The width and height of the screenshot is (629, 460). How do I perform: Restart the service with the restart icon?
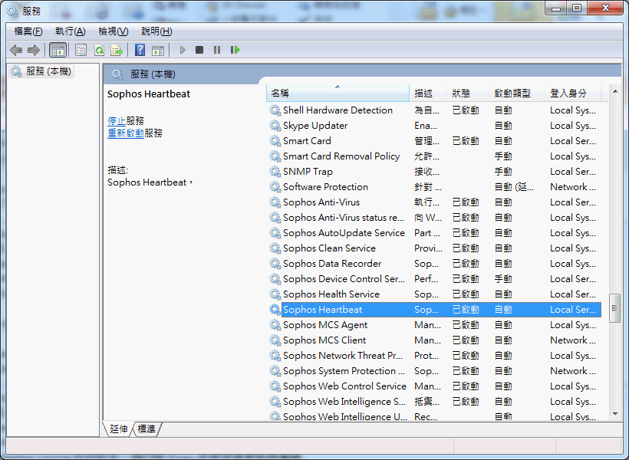coord(235,50)
